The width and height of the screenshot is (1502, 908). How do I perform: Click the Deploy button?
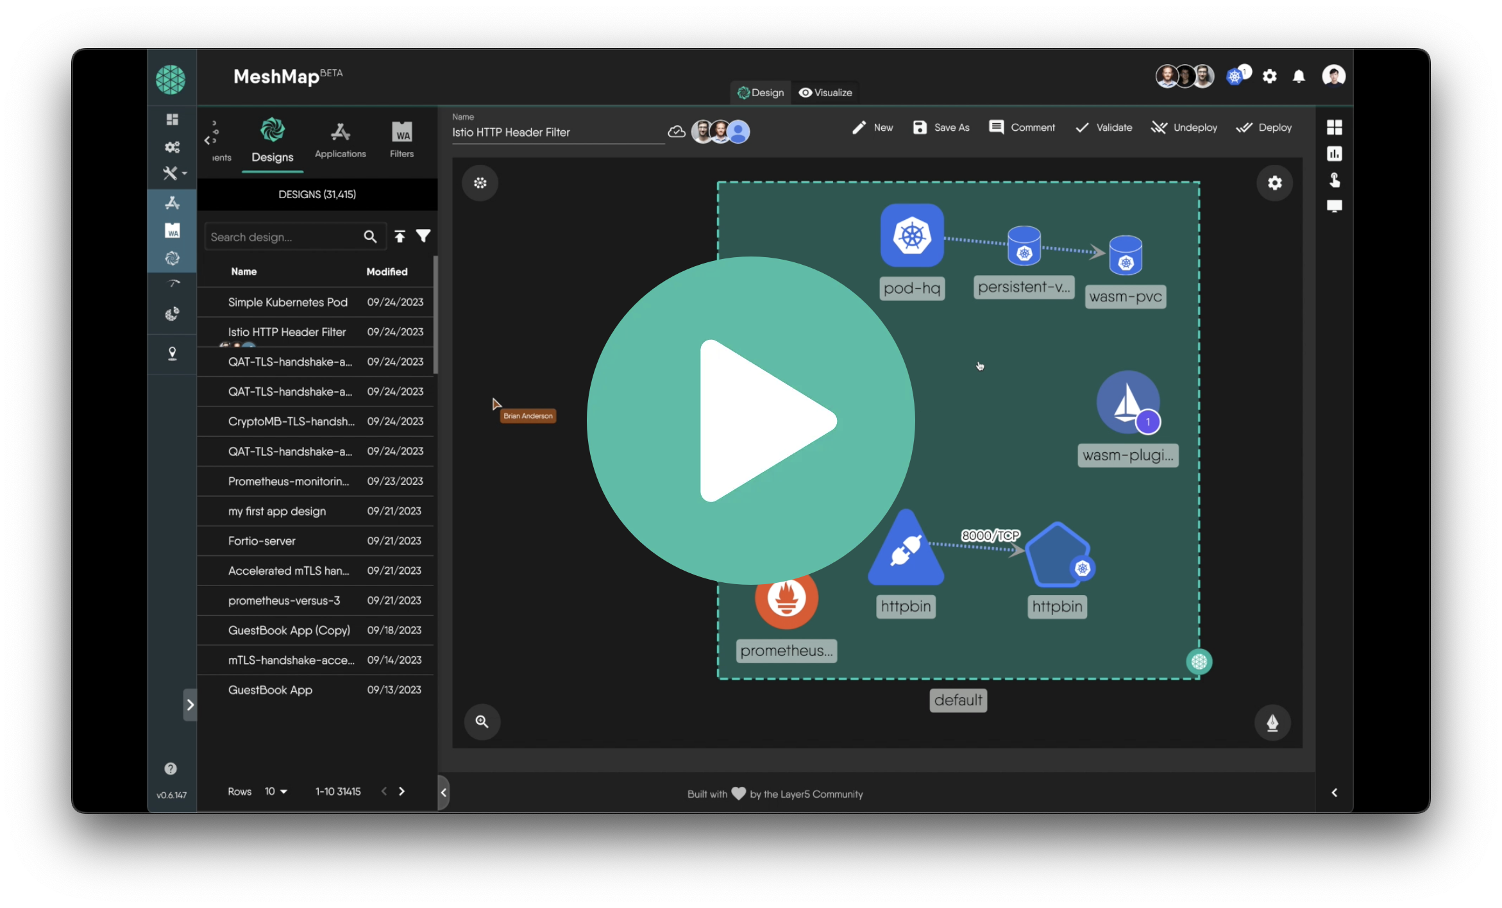(x=1263, y=128)
